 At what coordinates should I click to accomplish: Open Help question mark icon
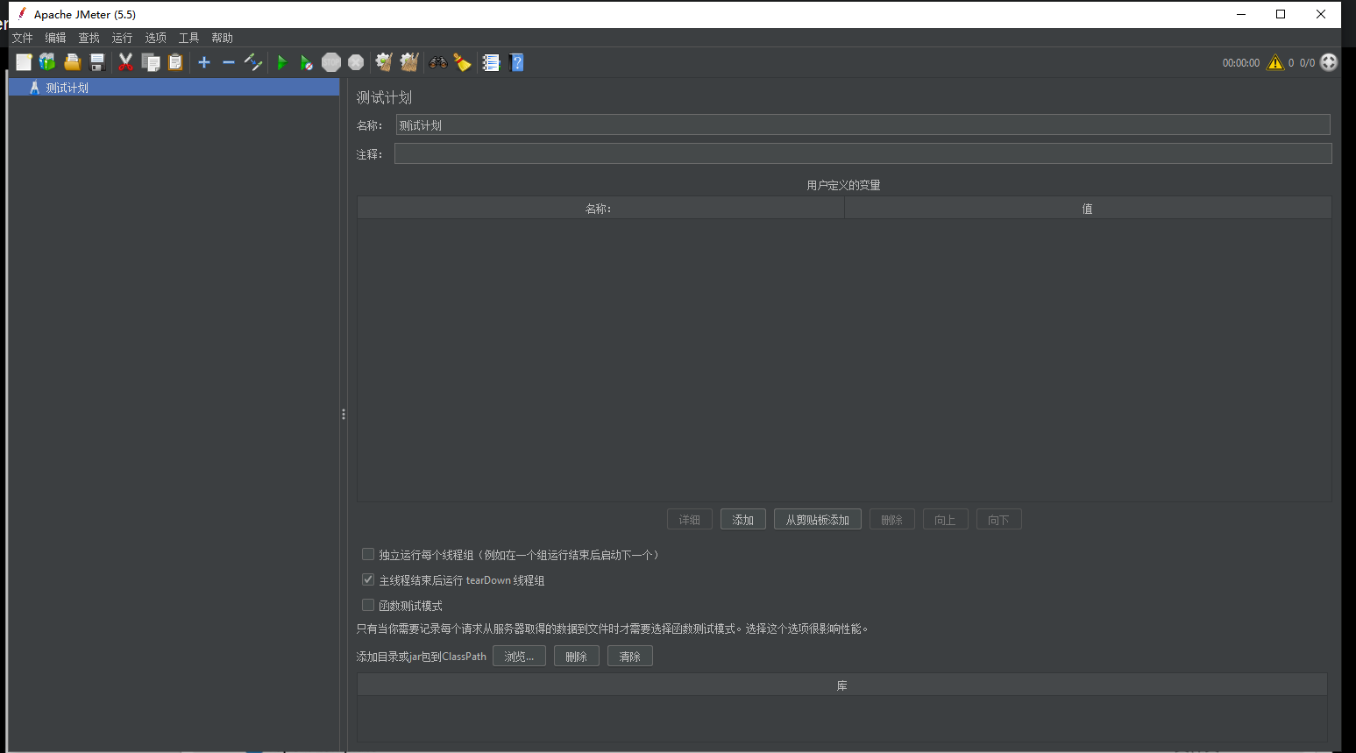pos(516,62)
